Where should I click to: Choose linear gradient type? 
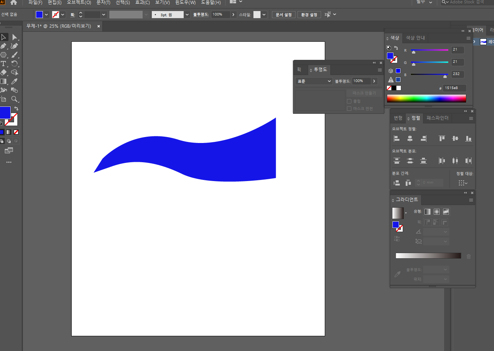click(x=427, y=212)
